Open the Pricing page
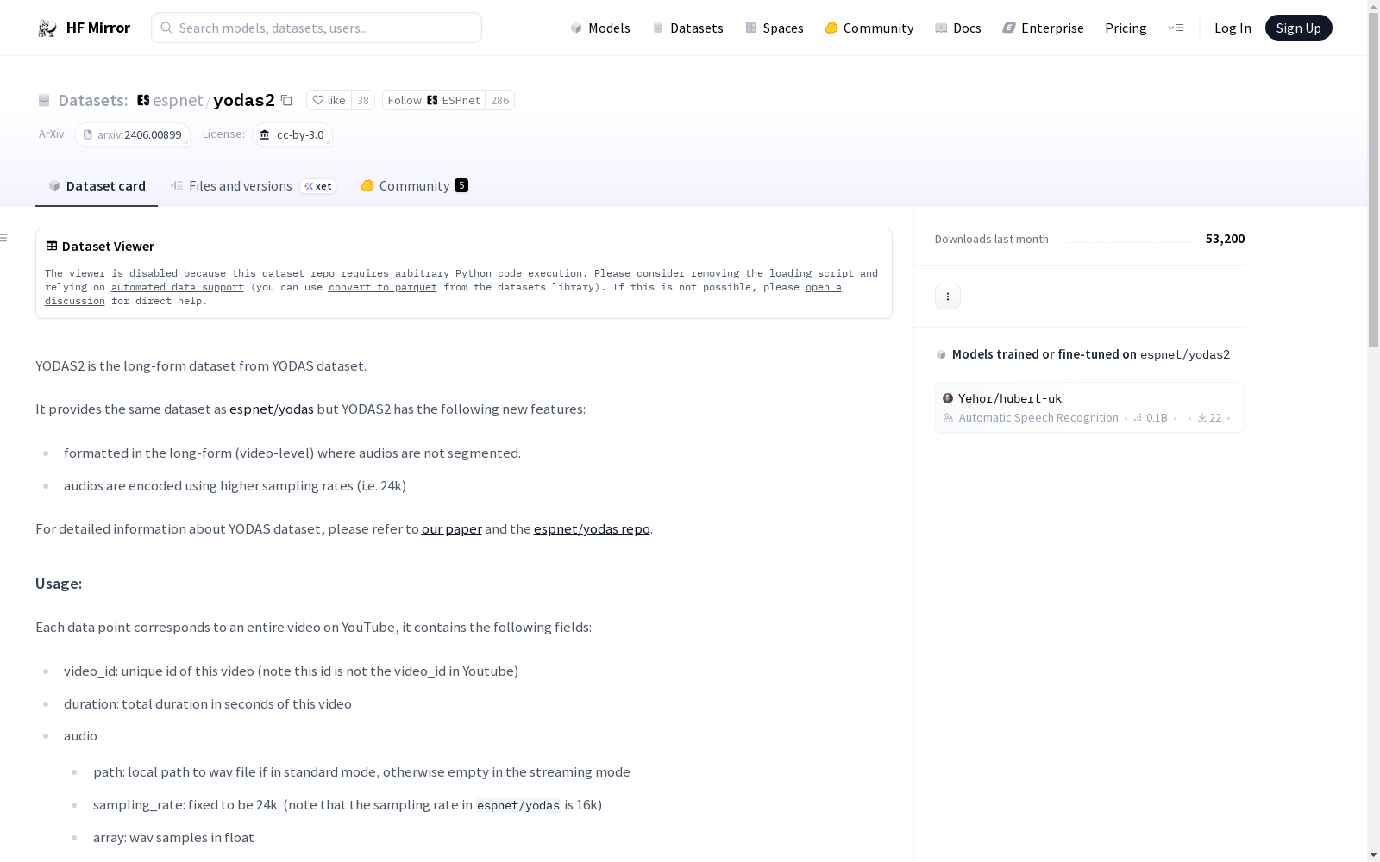This screenshot has height=862, width=1380. [x=1126, y=28]
